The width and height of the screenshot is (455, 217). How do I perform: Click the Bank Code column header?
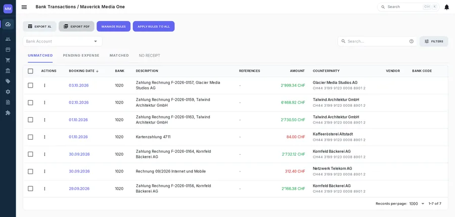point(422,71)
